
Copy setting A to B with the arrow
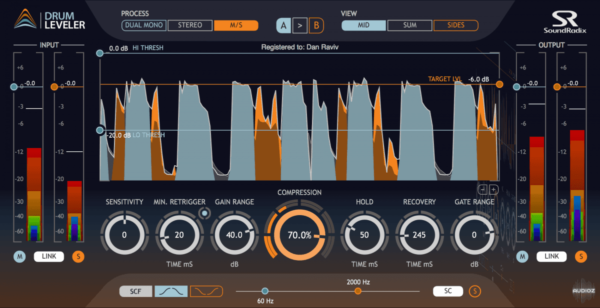point(299,25)
